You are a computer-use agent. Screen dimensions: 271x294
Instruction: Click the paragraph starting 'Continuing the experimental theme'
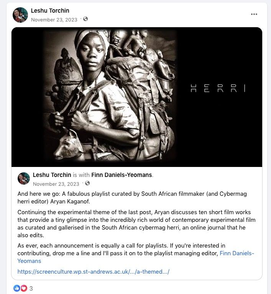coord(136,223)
